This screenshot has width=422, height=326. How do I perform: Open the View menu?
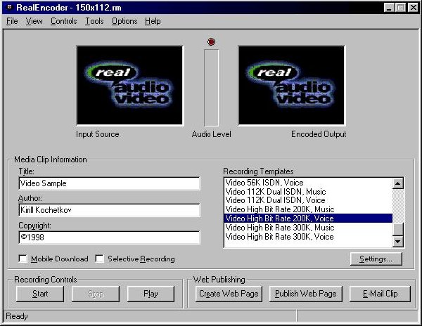tap(34, 21)
